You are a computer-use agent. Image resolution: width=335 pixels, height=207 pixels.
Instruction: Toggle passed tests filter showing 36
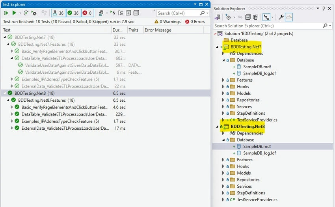click(73, 13)
